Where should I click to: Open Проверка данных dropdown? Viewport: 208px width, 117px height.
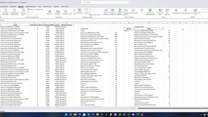[126, 12]
